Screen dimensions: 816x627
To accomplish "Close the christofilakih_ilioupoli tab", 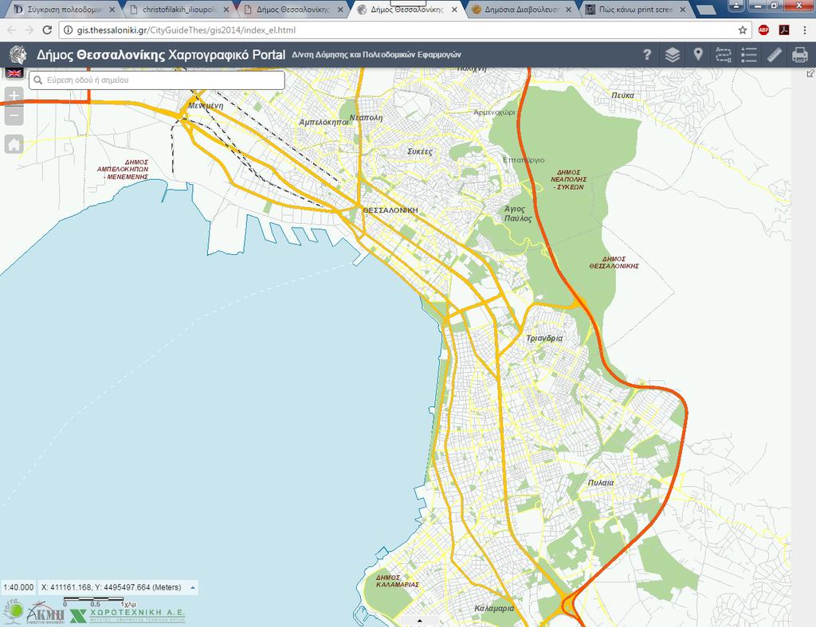I will (226, 10).
